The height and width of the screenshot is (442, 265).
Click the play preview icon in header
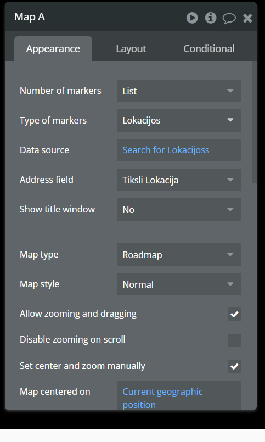point(192,18)
